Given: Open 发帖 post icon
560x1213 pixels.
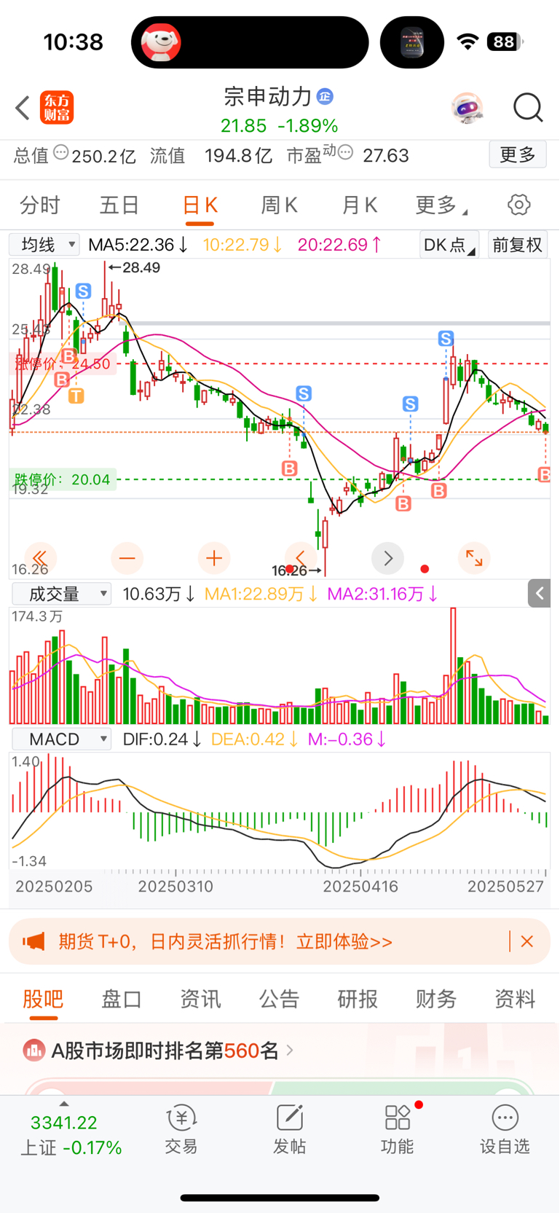Looking at the screenshot, I should (289, 1130).
